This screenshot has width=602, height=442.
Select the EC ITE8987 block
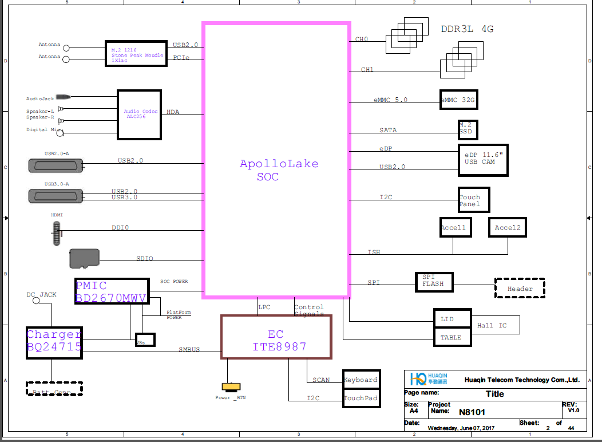(x=276, y=337)
